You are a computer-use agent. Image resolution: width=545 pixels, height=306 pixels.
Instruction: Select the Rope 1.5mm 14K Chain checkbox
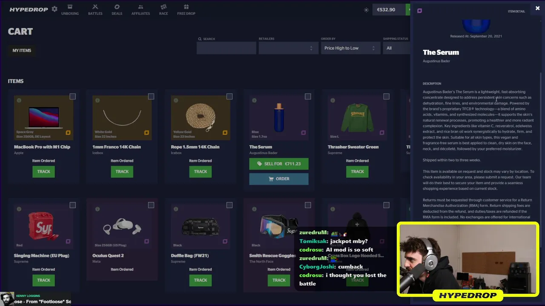point(229,96)
